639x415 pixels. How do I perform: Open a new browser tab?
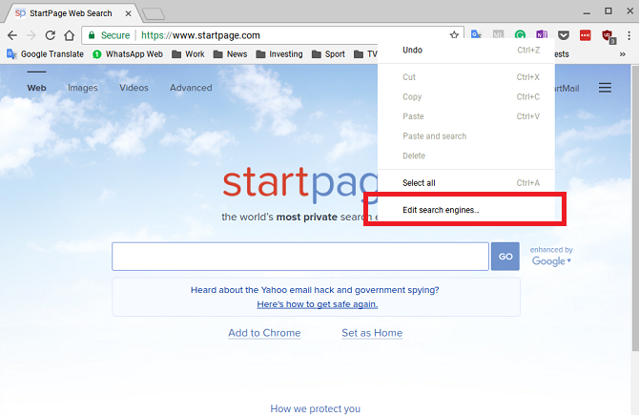point(155,14)
